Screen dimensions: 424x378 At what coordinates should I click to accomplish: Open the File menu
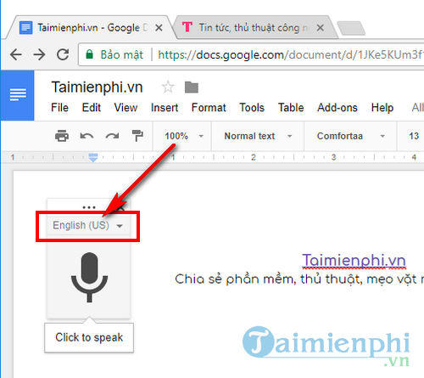point(59,108)
